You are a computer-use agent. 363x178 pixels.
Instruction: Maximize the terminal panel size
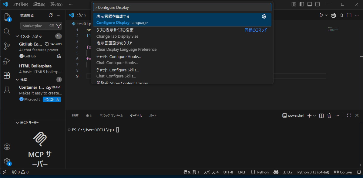coord(349,116)
